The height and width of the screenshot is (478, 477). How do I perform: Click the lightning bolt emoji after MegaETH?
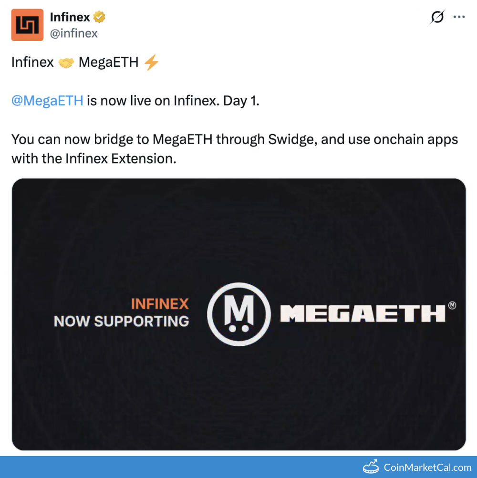[151, 62]
